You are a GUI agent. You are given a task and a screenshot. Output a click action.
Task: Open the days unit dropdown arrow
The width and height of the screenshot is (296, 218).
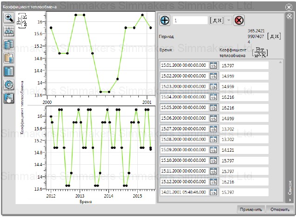[x=229, y=20]
